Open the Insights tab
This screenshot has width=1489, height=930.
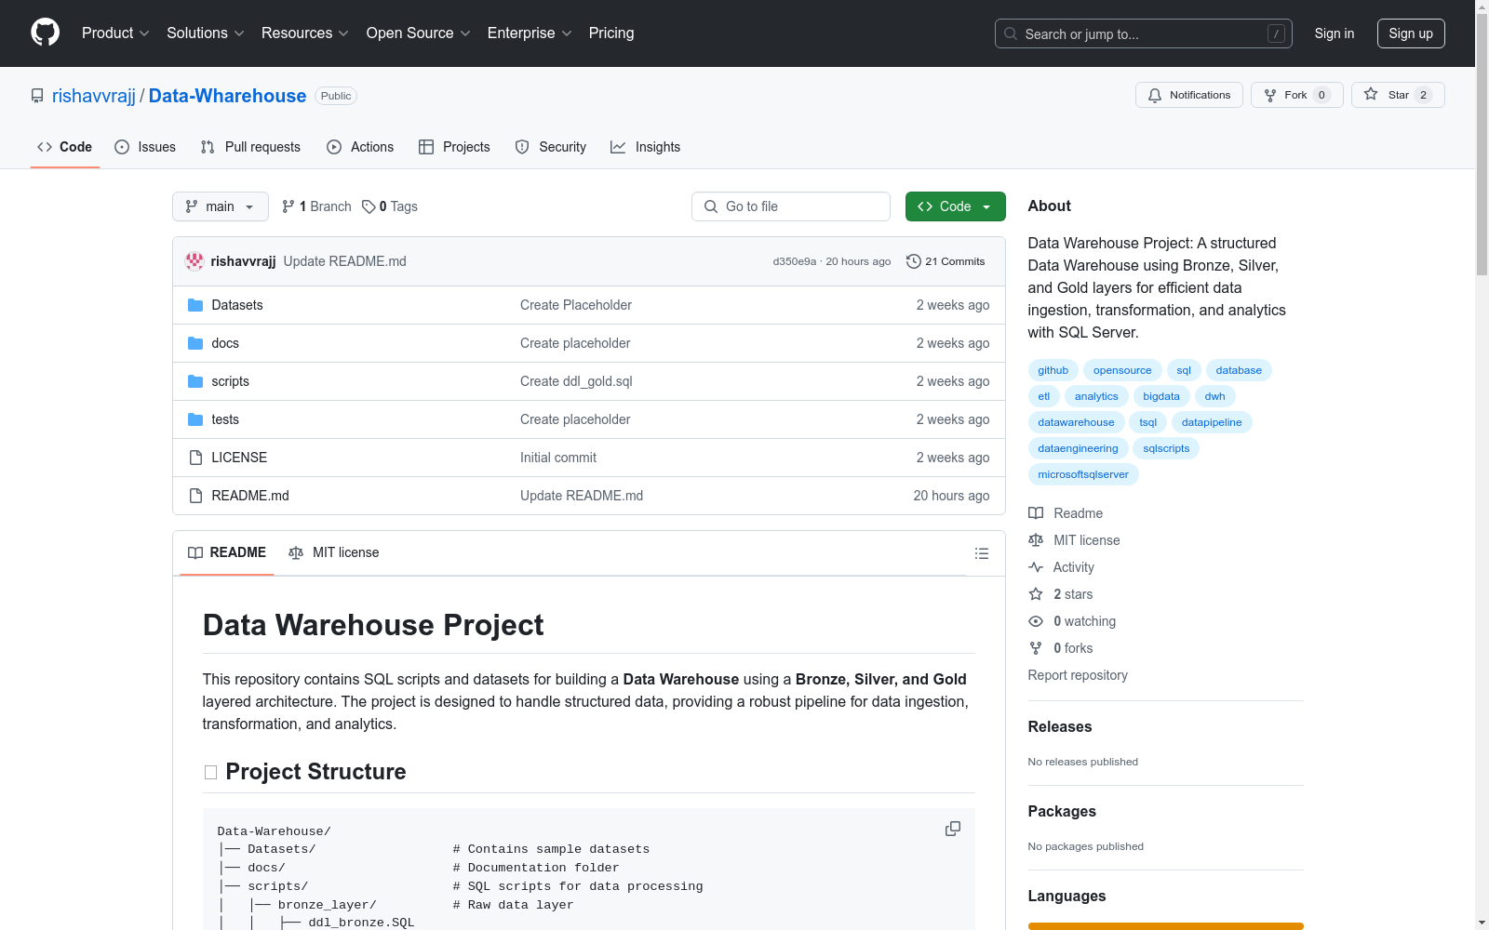click(646, 147)
